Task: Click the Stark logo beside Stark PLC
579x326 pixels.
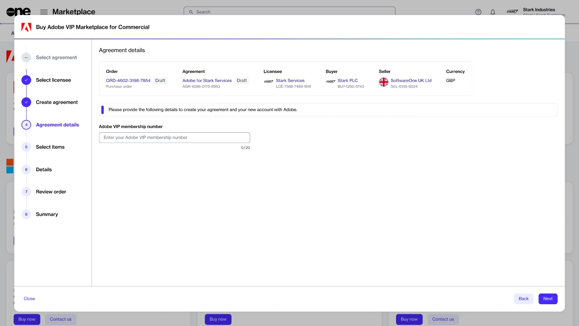Action: pyautogui.click(x=331, y=82)
